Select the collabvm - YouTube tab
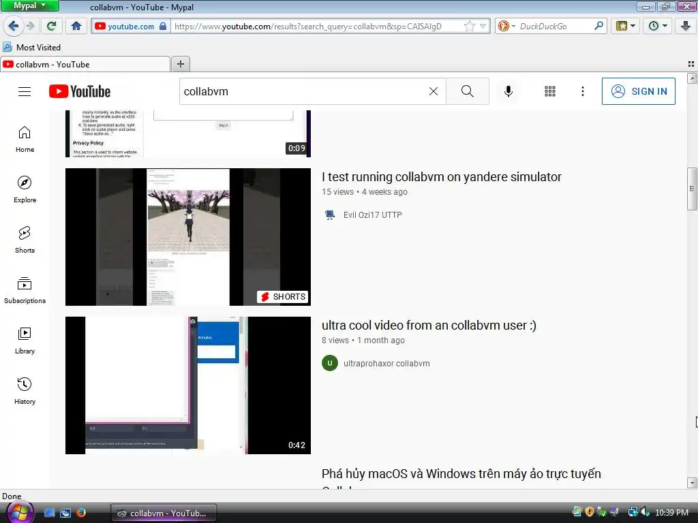This screenshot has height=523, width=698. pyautogui.click(x=85, y=65)
